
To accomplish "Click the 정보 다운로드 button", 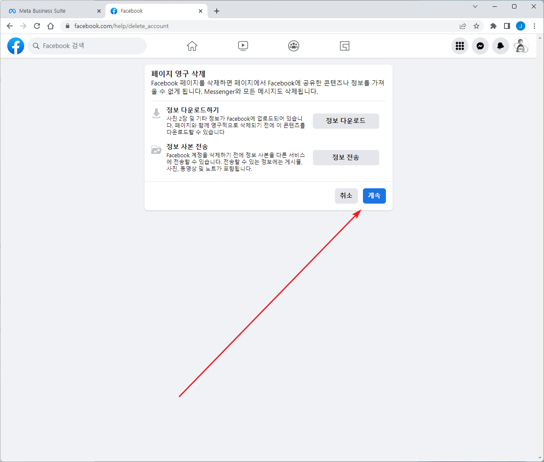I will click(x=346, y=121).
